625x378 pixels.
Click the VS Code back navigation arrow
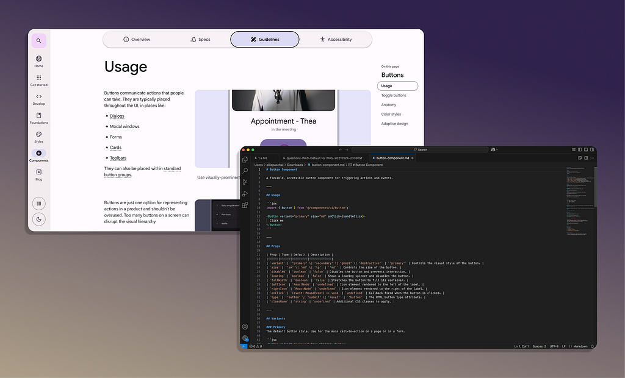coord(341,150)
